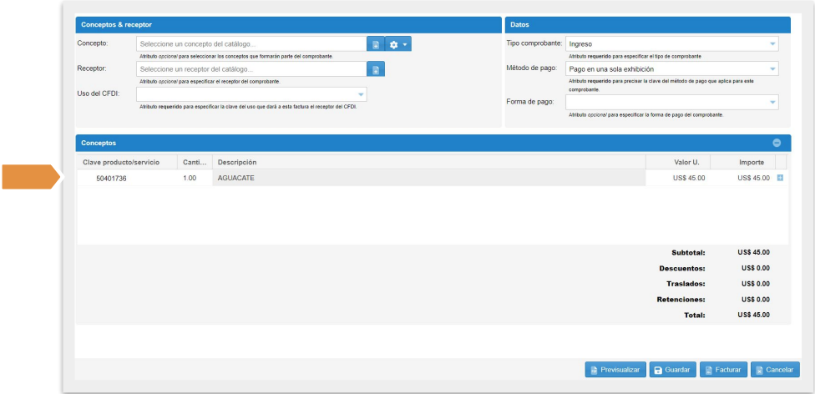Screen dimensions: 815x394
Task: Open the gear settings menu next to Concepto
Action: 398,44
